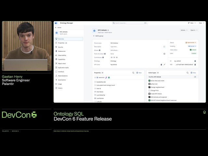Expand the description editor icon
Viewport: 208px width, 156px height.
click(164, 47)
